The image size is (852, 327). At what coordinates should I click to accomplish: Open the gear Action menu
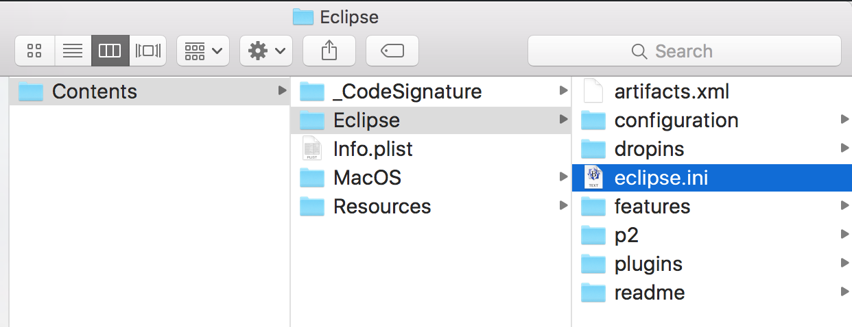[x=266, y=51]
